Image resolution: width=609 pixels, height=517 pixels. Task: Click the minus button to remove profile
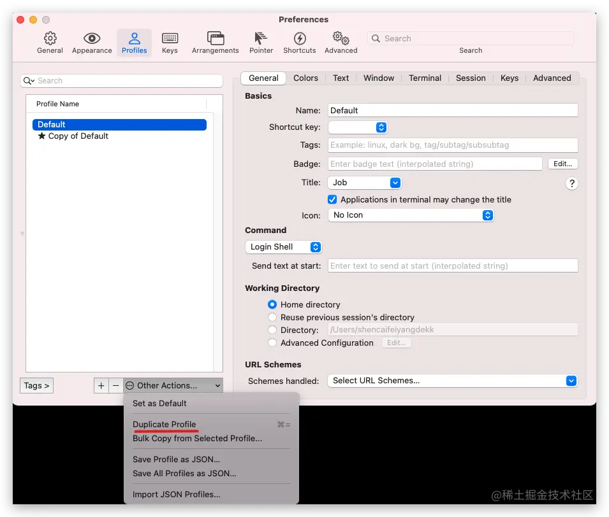coord(115,385)
